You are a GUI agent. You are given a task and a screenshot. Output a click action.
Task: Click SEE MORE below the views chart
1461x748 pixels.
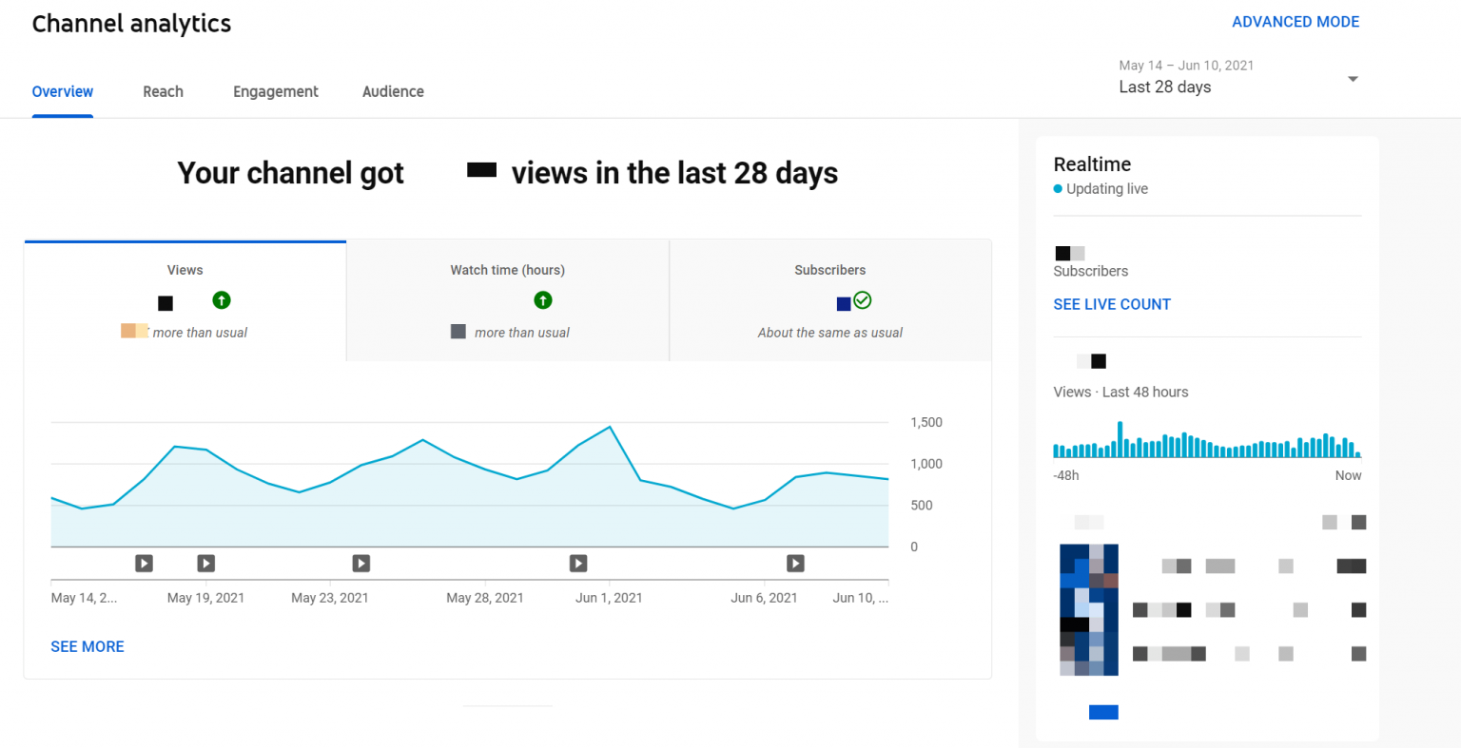(88, 646)
